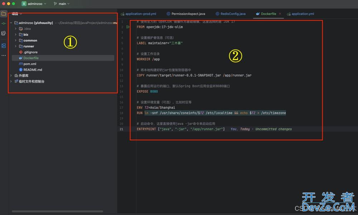Expand the biz module folder

(15, 35)
